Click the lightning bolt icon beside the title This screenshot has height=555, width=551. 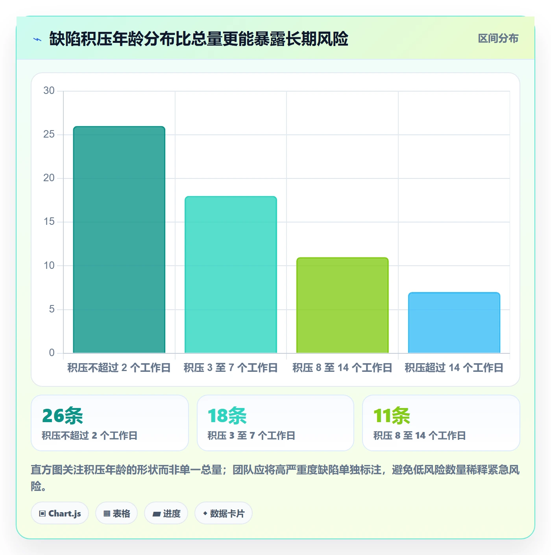pyautogui.click(x=37, y=39)
